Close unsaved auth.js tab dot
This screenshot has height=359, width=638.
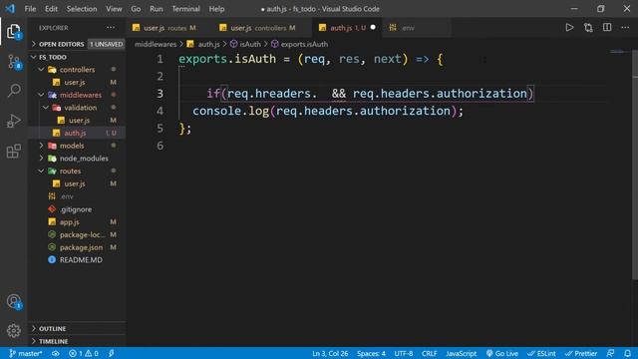pos(373,28)
